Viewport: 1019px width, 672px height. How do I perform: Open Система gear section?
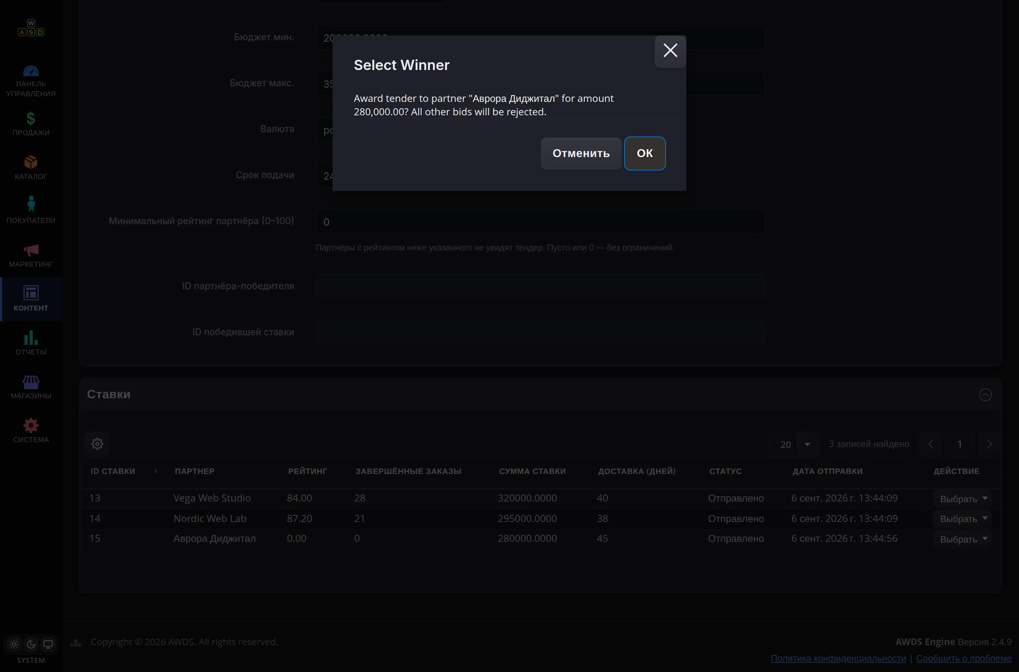tap(31, 431)
